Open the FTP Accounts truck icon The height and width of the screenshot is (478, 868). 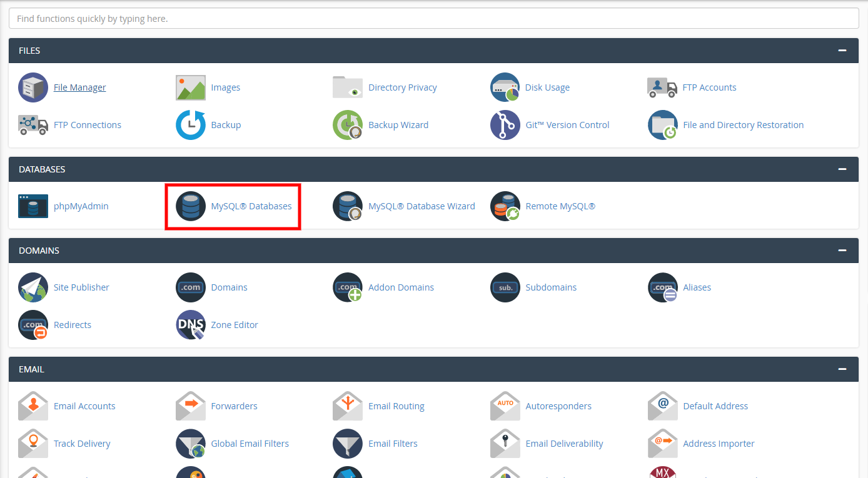[x=662, y=87]
